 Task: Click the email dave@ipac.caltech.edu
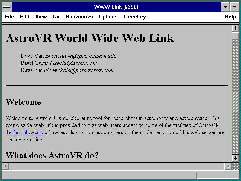88,56
